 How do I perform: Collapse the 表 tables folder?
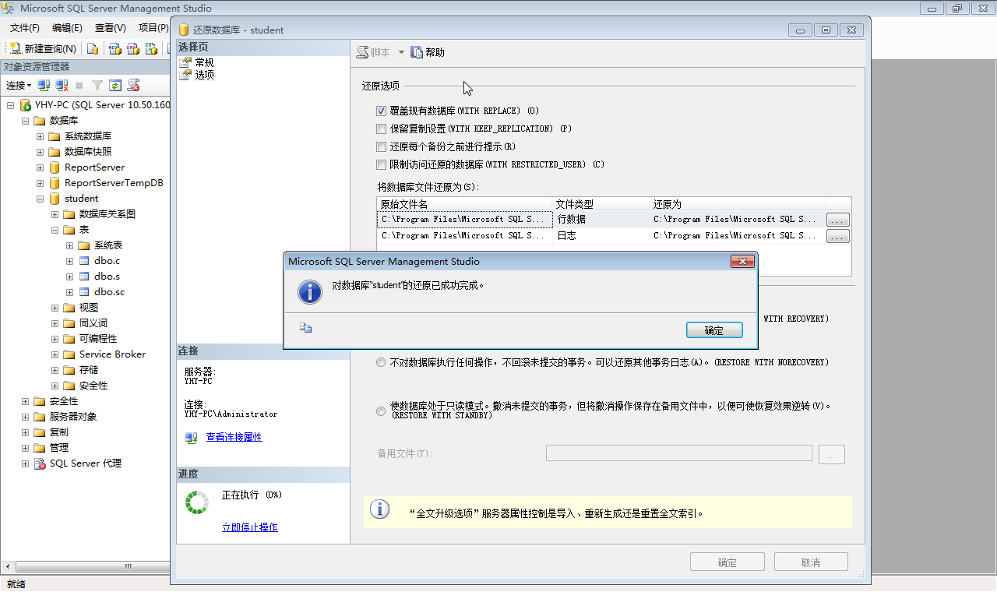(55, 230)
